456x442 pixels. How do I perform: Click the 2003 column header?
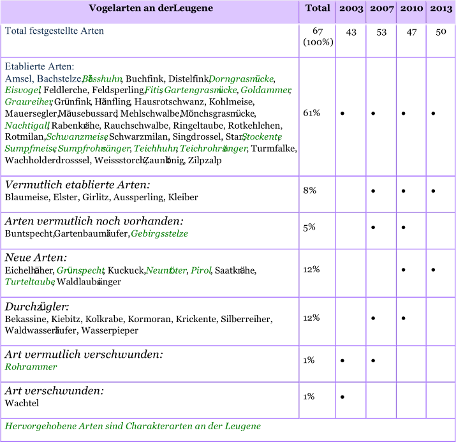coord(351,8)
